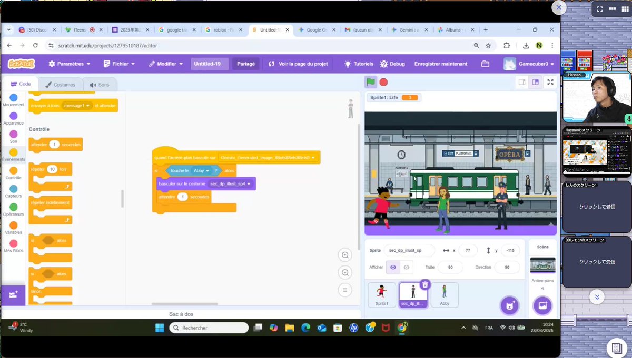632x358 pixels.
Task: Select the Sprite1 thumbnail
Action: coord(382,294)
